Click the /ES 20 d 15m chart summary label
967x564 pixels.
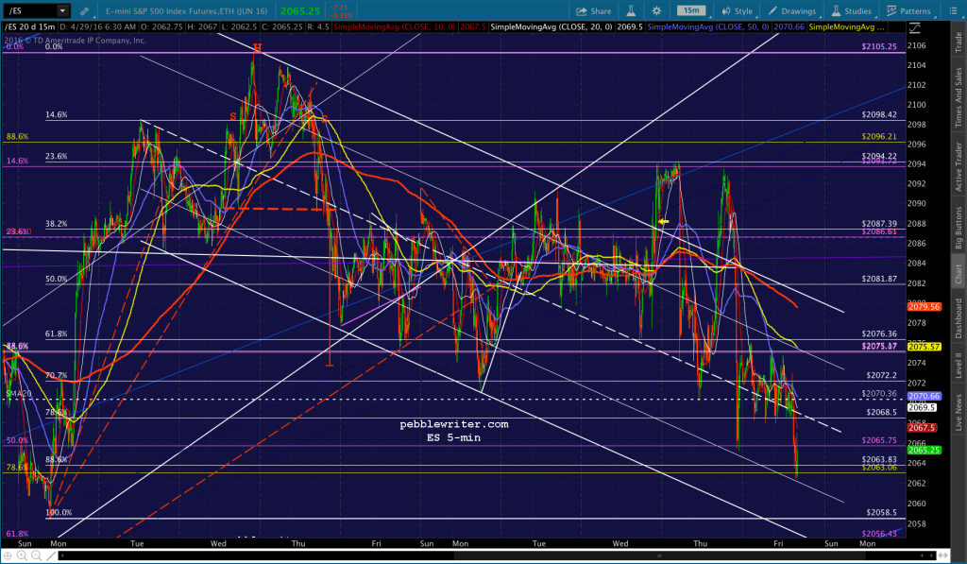pyautogui.click(x=29, y=27)
